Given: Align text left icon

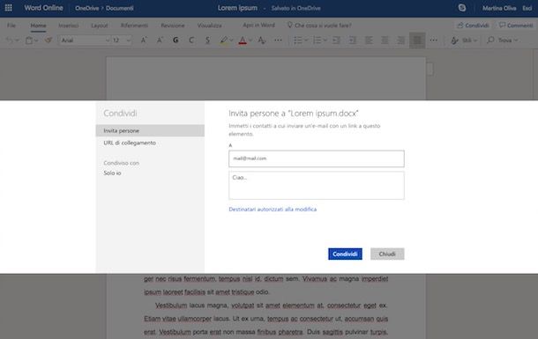Looking at the screenshot, I should [369, 41].
